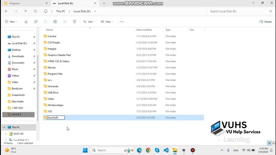Click the Cut scissors icon in toolbar
The height and width of the screenshot is (155, 276).
tap(26, 22)
